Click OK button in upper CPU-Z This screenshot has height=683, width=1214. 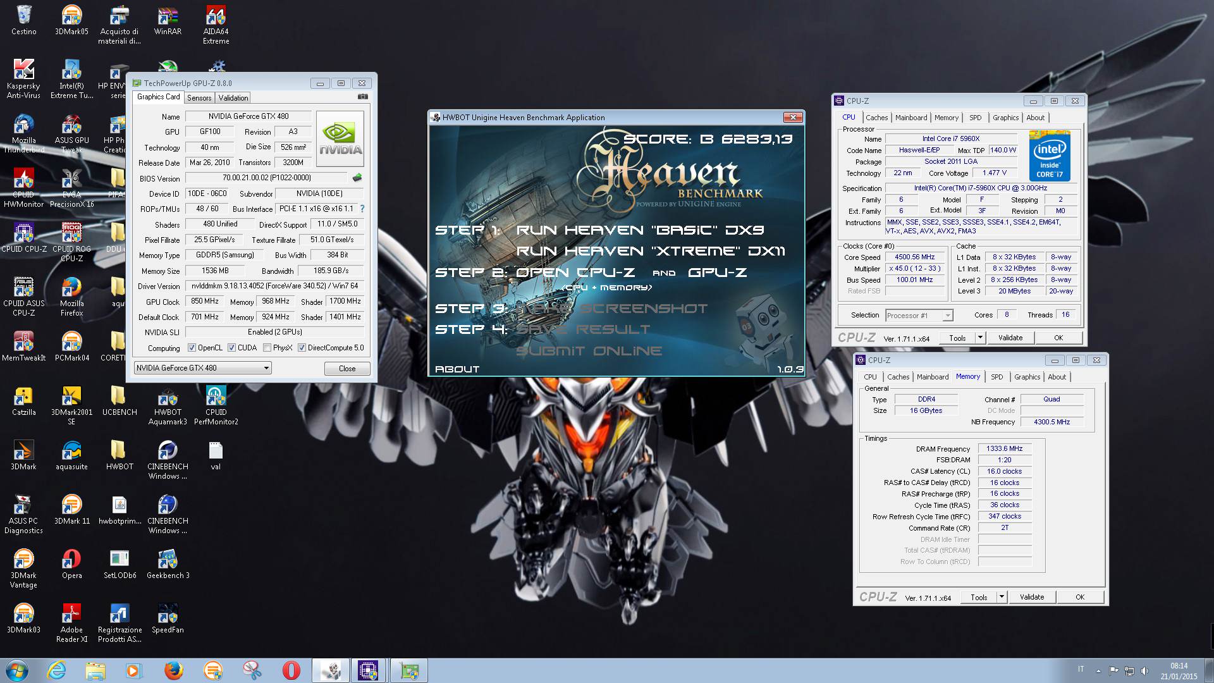pyautogui.click(x=1058, y=338)
